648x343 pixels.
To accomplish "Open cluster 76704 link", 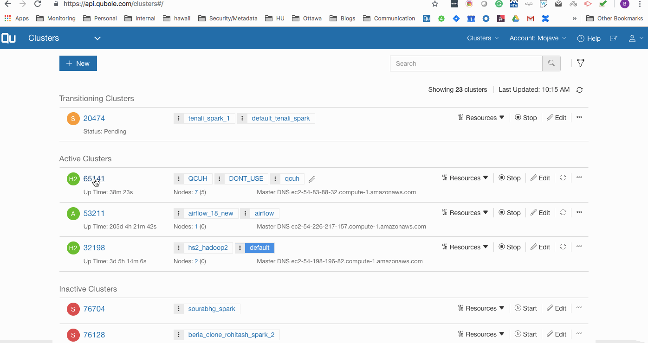I will [x=94, y=309].
